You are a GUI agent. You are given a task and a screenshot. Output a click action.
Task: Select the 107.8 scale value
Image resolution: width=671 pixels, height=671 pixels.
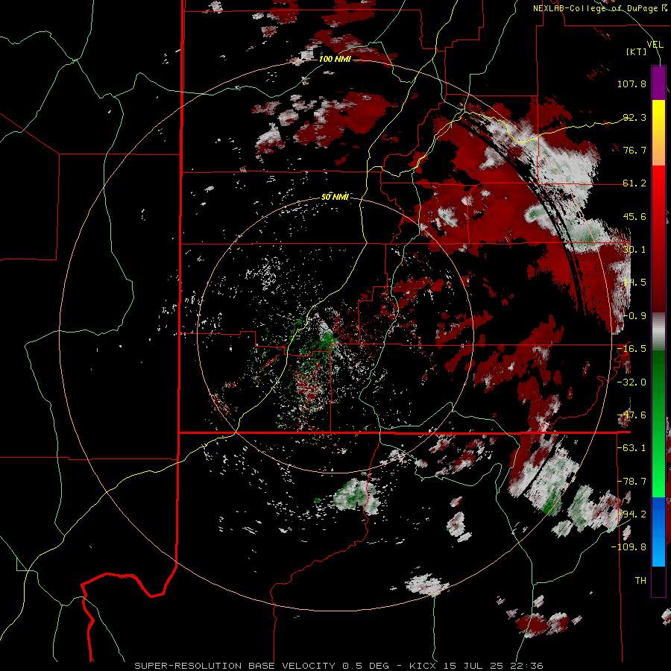pos(631,84)
